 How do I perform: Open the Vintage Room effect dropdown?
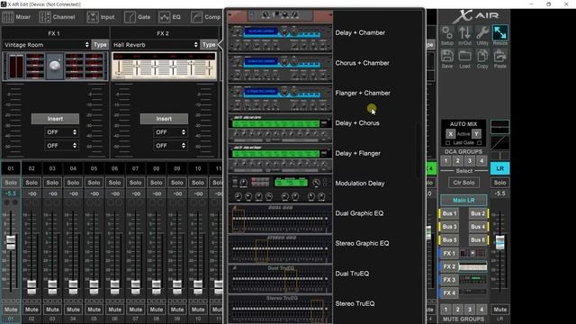pyautogui.click(x=46, y=45)
